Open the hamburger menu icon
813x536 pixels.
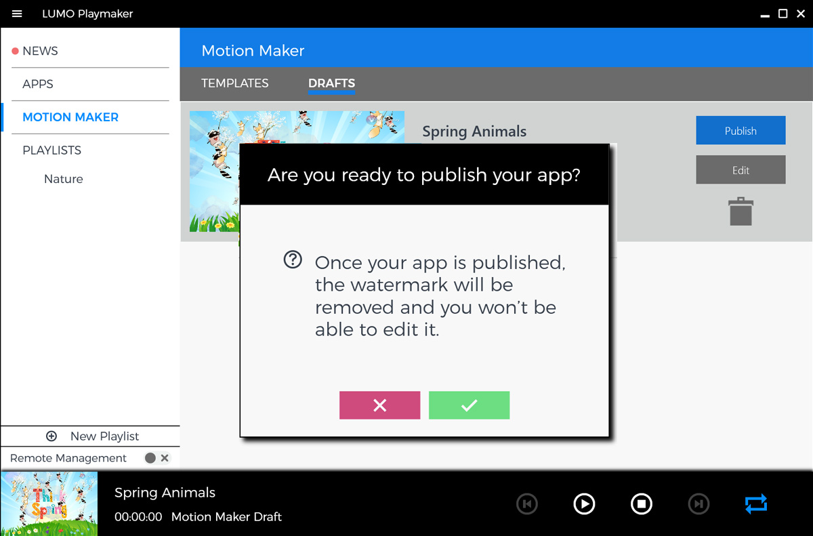[17, 14]
